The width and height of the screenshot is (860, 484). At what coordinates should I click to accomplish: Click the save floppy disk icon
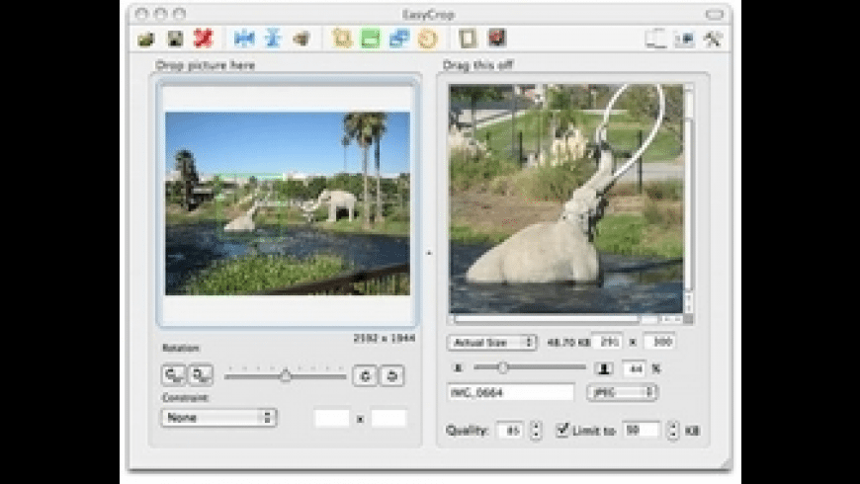(175, 39)
